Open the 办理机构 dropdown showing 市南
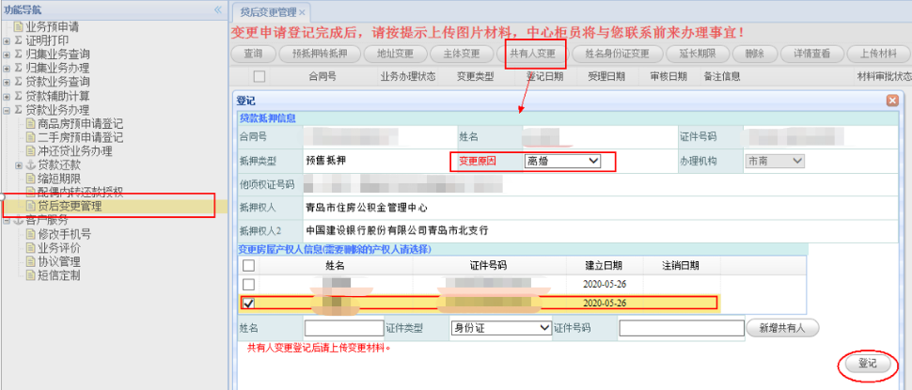 775,162
